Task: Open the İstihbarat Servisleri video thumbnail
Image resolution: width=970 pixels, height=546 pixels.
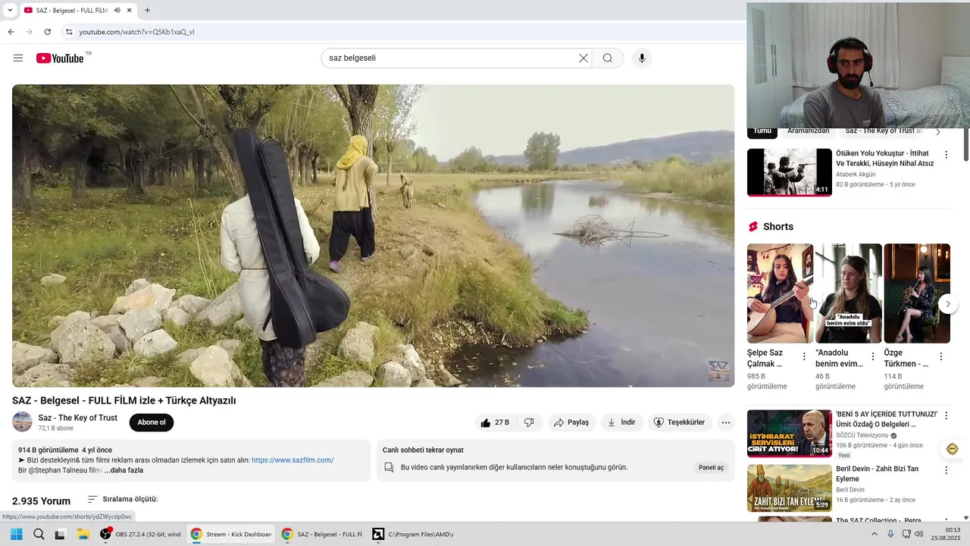Action: point(790,434)
